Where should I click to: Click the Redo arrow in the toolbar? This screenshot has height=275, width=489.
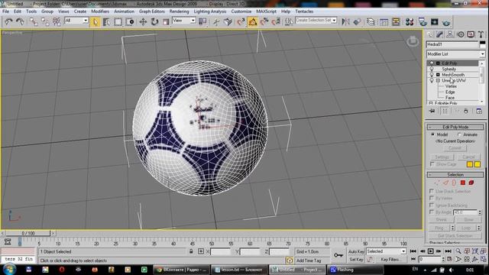[x=20, y=21]
